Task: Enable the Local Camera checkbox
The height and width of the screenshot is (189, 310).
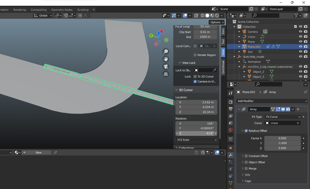Action: [195, 46]
